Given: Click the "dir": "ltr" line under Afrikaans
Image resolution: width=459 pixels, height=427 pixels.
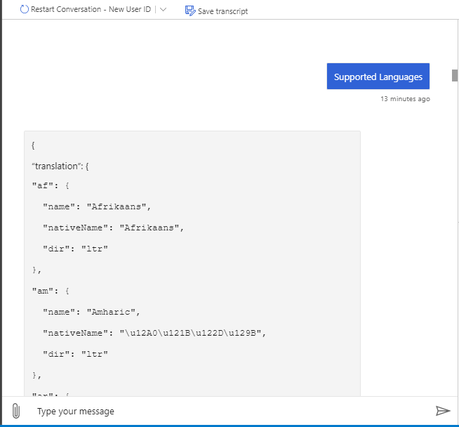Looking at the screenshot, I should coord(75,249).
